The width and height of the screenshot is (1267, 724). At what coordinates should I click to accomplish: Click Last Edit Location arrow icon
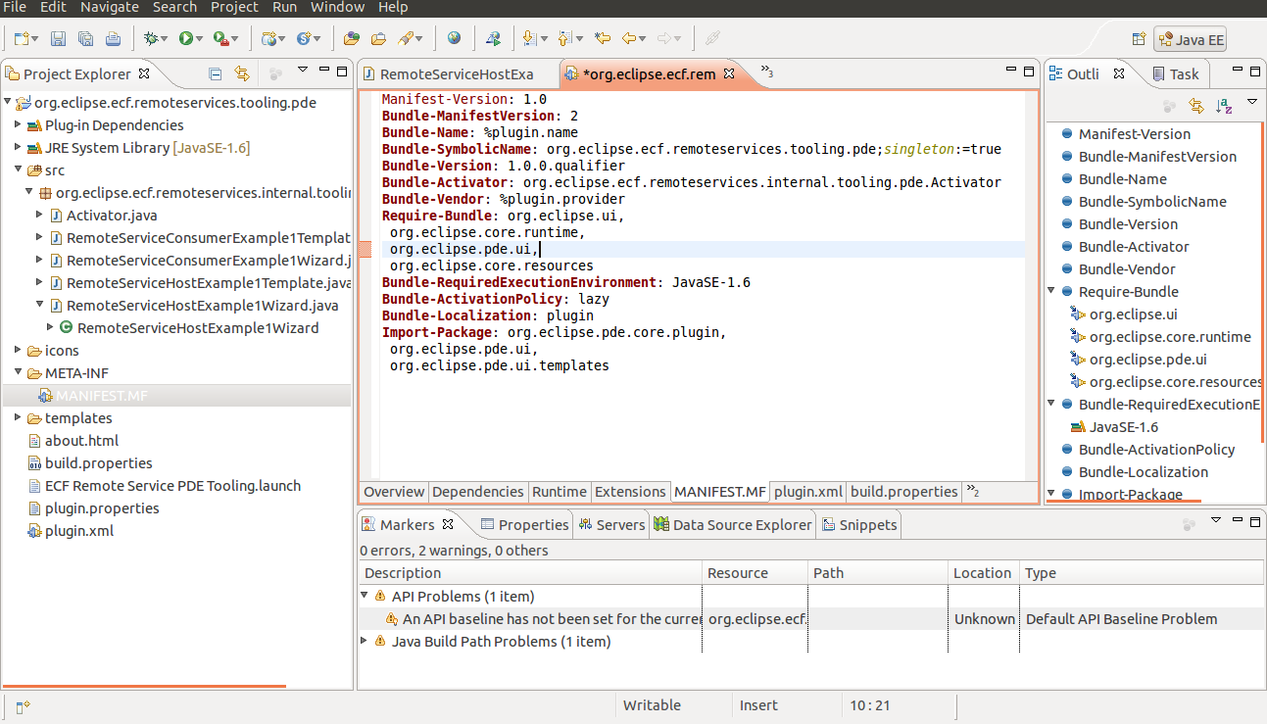603,39
